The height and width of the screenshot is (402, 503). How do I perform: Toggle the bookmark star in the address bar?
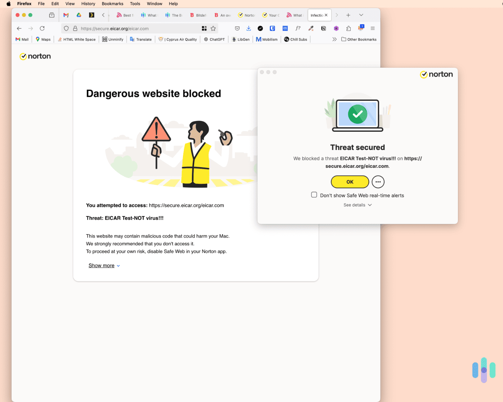213,28
